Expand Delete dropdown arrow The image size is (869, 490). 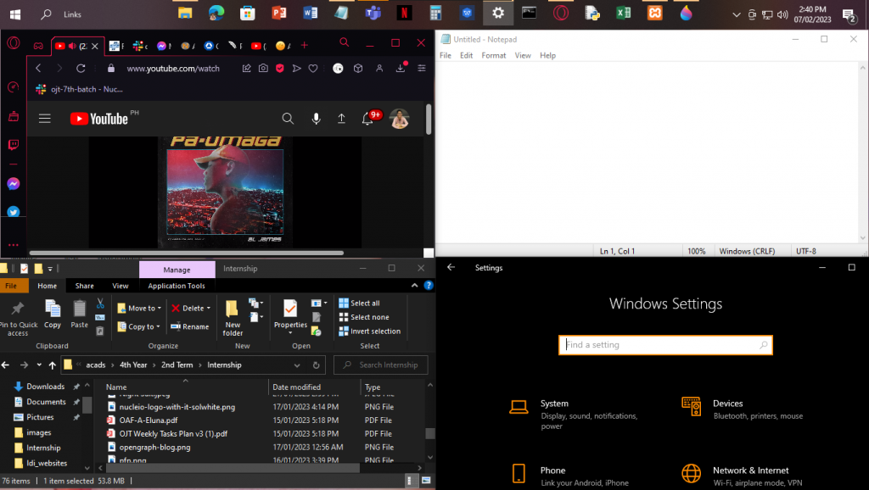pyautogui.click(x=209, y=309)
